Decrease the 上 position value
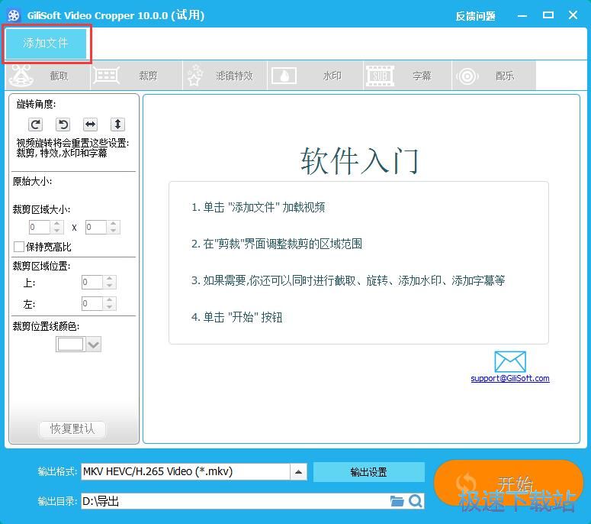 109,286
